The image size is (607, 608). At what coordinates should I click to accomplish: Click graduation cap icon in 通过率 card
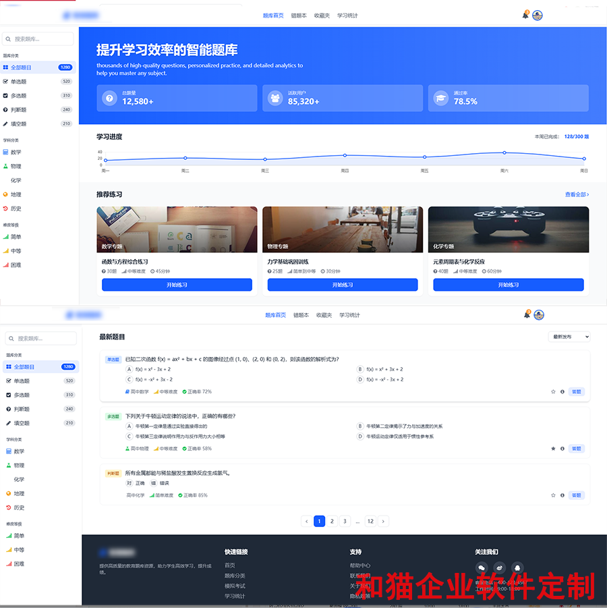point(441,98)
